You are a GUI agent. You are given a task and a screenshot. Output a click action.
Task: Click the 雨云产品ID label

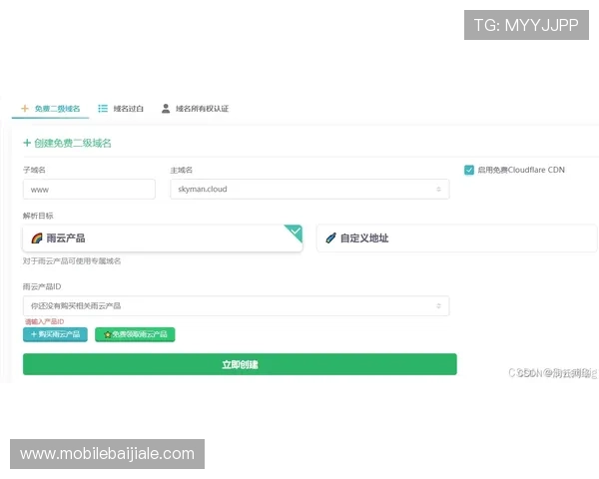pos(42,286)
